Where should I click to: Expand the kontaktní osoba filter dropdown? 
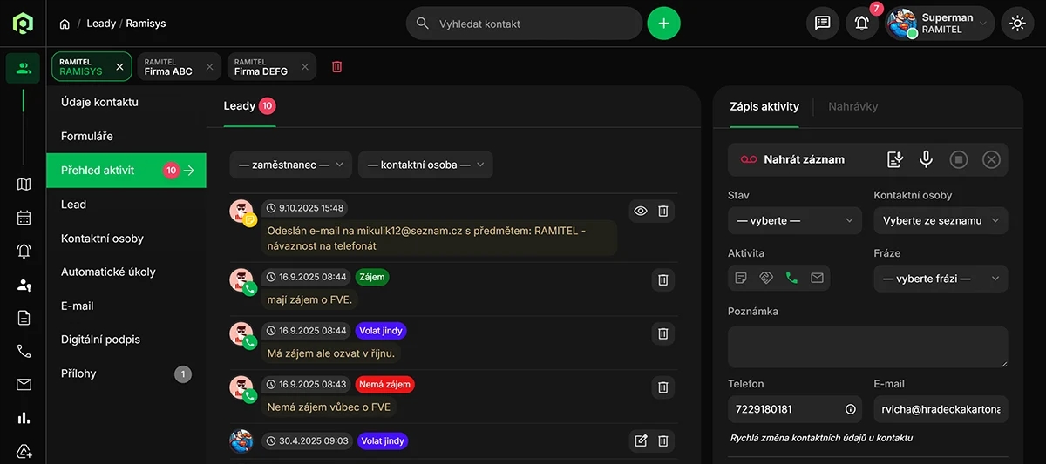click(x=425, y=165)
